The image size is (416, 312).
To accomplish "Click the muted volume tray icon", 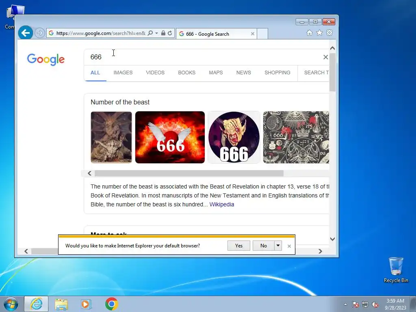I will click(x=375, y=304).
